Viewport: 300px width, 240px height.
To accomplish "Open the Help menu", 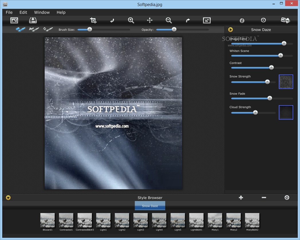I will (x=61, y=12).
